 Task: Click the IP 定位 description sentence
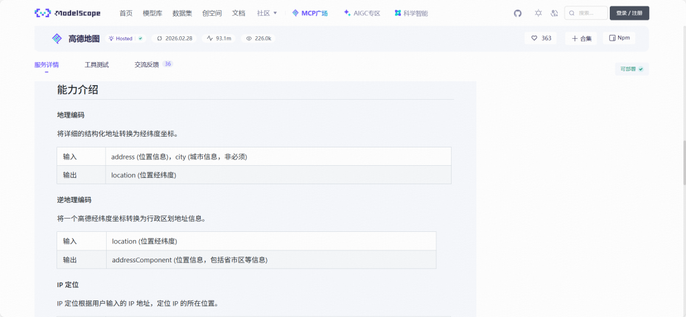(x=137, y=303)
